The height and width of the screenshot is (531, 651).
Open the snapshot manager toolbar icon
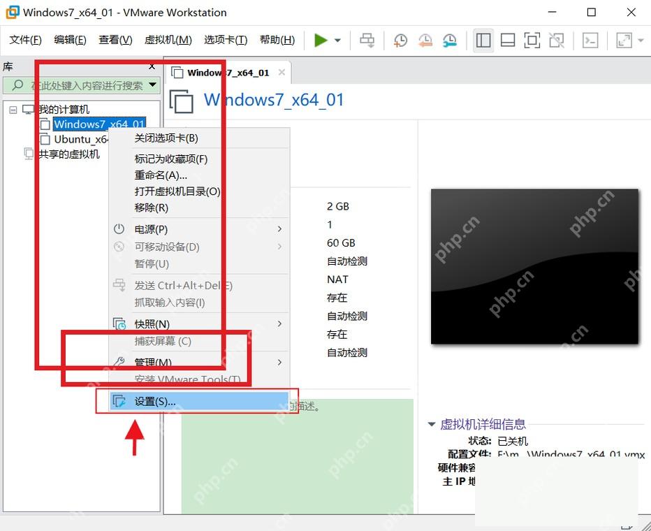[x=450, y=41]
